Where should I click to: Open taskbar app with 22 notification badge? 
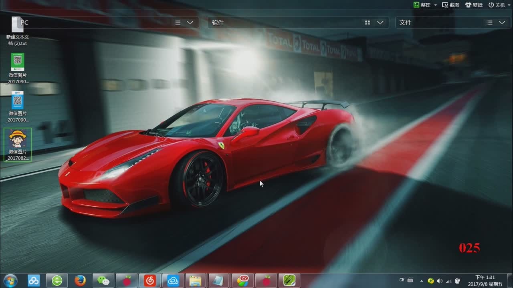[242, 280]
